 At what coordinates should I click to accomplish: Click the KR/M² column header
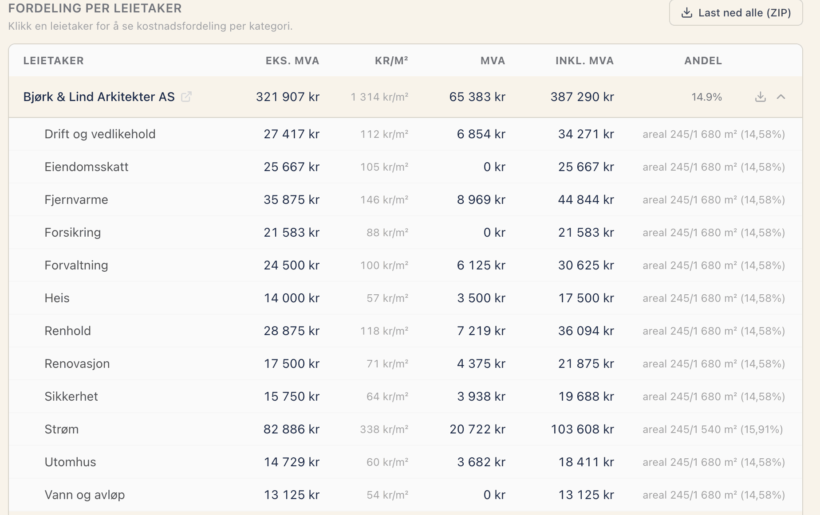coord(391,61)
